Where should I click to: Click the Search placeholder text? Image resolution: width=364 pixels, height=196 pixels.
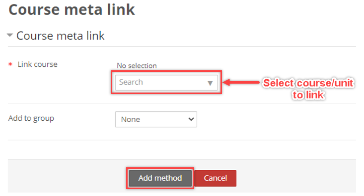(x=131, y=82)
